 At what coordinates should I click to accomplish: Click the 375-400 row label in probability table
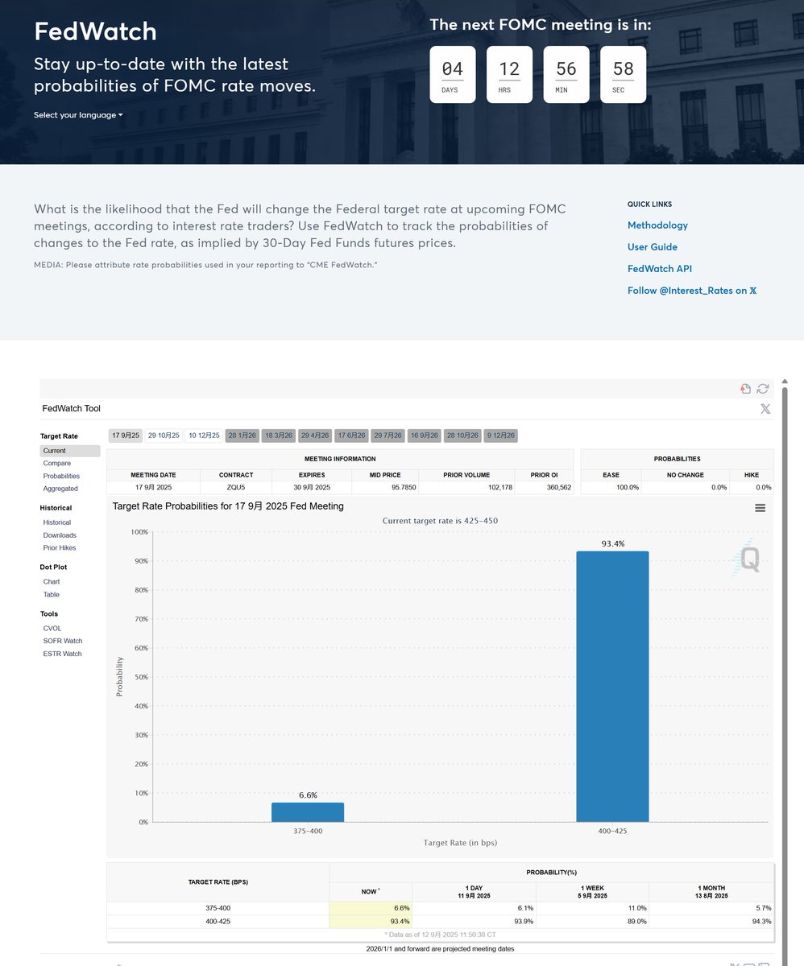(x=218, y=908)
